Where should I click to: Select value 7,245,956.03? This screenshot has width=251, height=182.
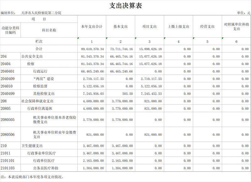[x=93, y=94]
